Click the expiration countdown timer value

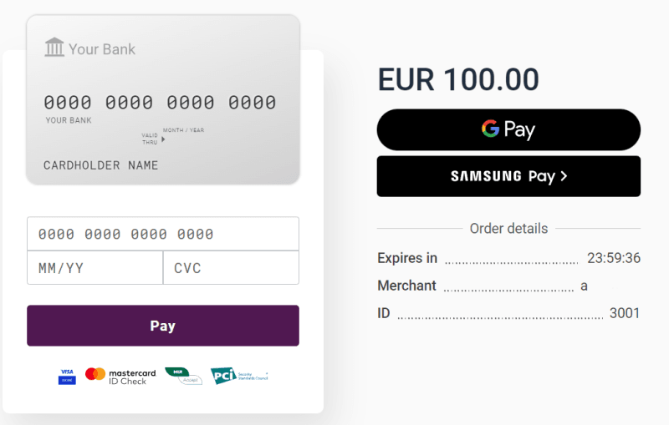(614, 258)
